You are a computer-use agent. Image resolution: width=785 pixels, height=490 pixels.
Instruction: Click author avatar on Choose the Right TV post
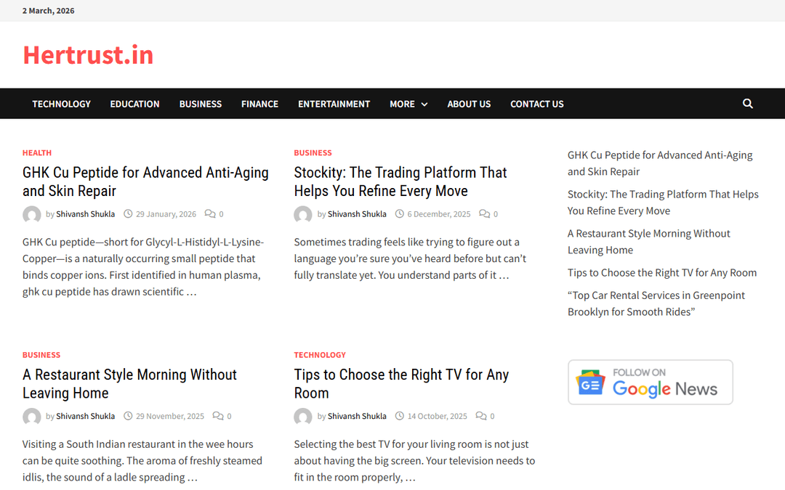point(303,417)
